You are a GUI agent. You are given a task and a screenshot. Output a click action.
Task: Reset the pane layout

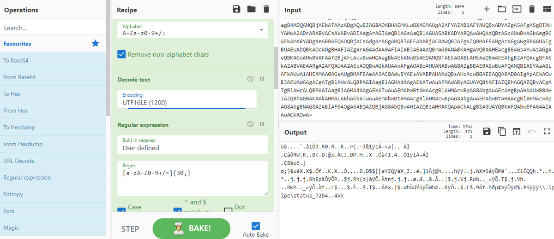pos(547,9)
